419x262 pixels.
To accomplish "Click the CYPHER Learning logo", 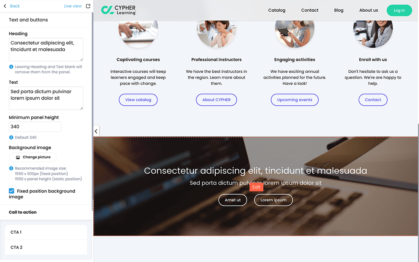I will [x=118, y=10].
